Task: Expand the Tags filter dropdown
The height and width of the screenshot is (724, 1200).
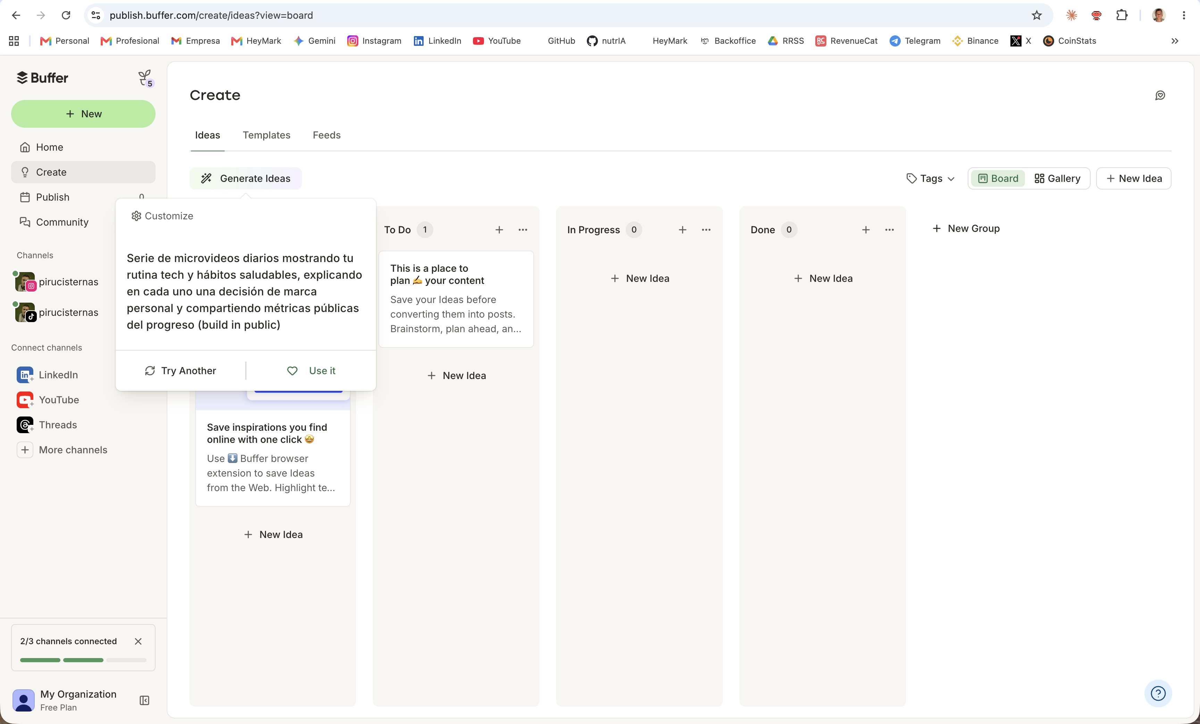Action: pos(930,178)
